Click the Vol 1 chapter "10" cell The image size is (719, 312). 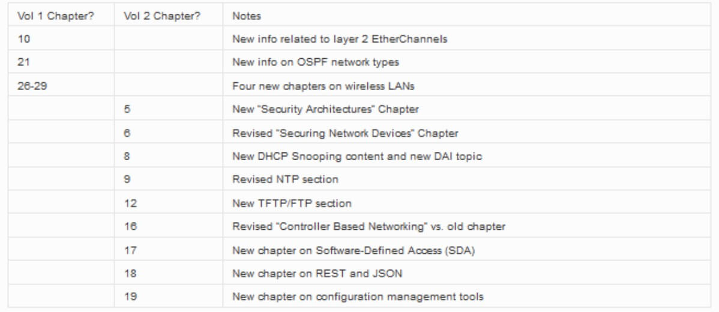(x=24, y=39)
